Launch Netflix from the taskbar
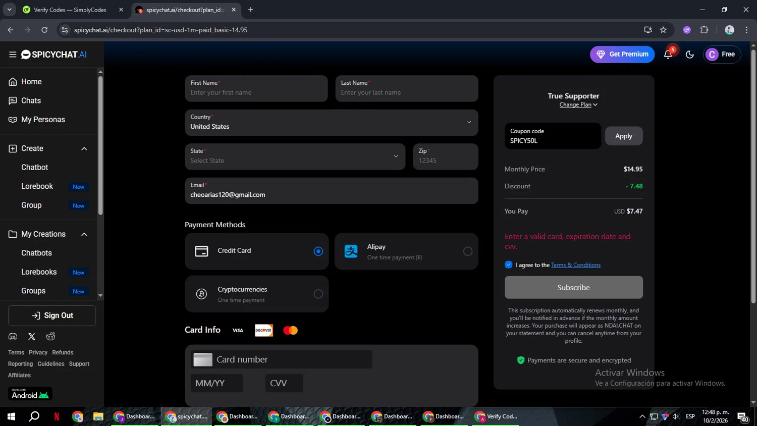The image size is (757, 426). click(57, 416)
